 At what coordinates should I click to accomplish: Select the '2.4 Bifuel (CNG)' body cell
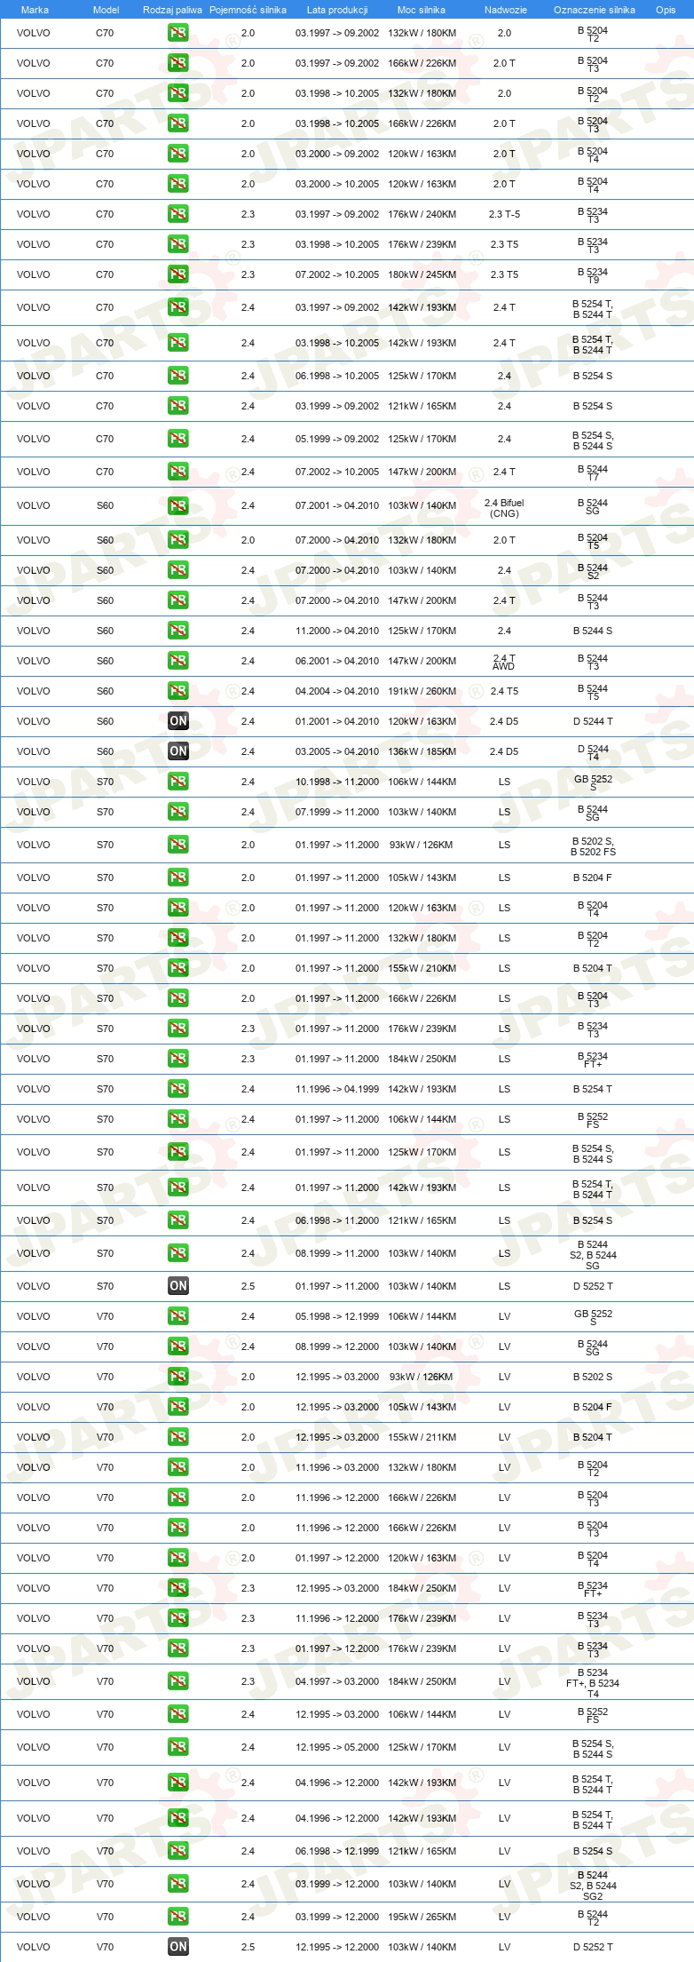[x=504, y=508]
